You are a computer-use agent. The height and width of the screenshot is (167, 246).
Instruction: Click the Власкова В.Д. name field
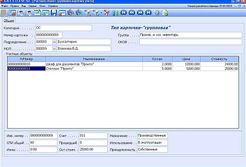84,49
